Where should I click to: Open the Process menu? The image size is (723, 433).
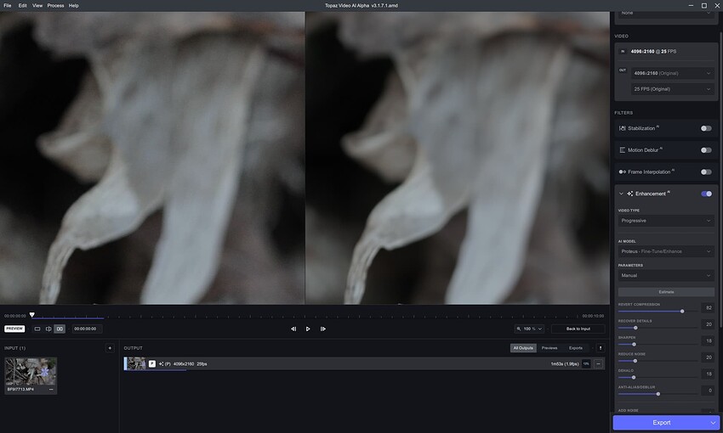point(55,5)
